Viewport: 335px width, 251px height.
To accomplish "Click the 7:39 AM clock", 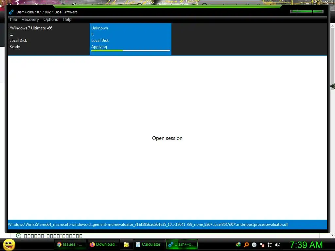I will click(x=306, y=245).
